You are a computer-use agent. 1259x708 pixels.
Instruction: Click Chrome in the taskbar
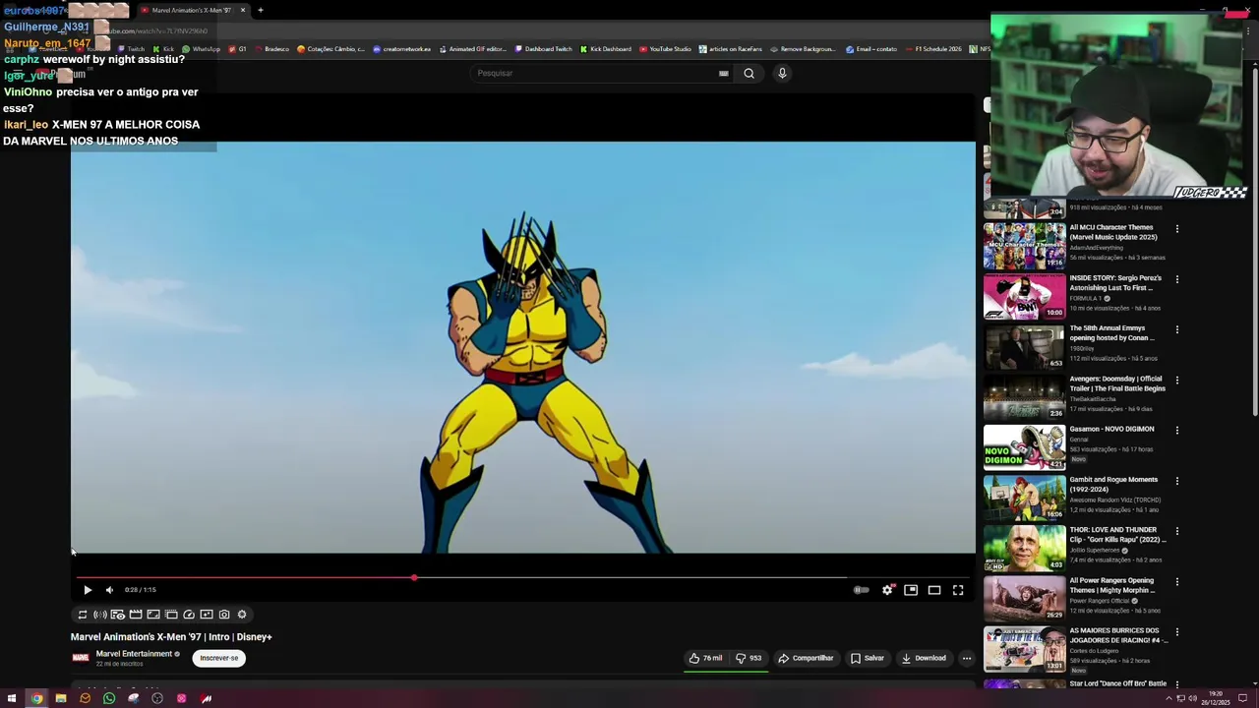(36, 699)
